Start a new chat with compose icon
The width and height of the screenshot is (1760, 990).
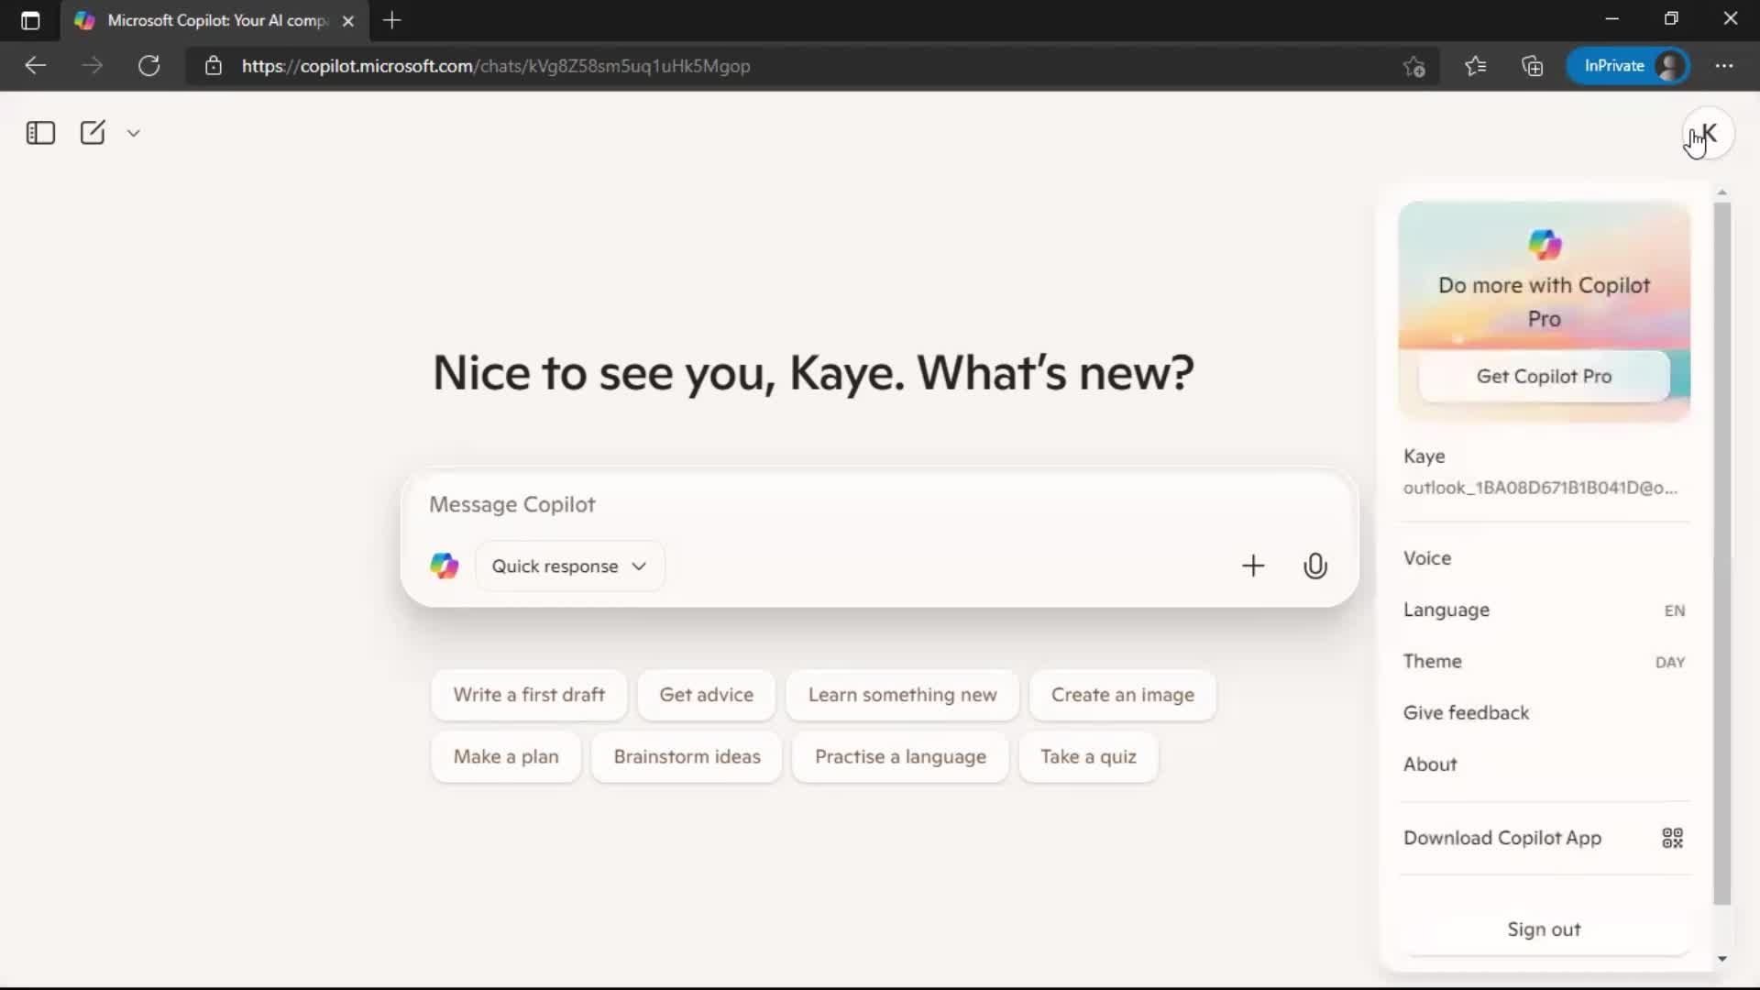tap(93, 133)
